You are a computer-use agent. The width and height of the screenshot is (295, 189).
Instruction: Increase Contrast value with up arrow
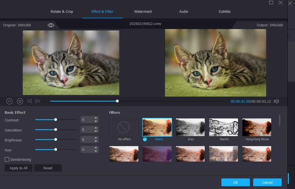click(x=96, y=118)
